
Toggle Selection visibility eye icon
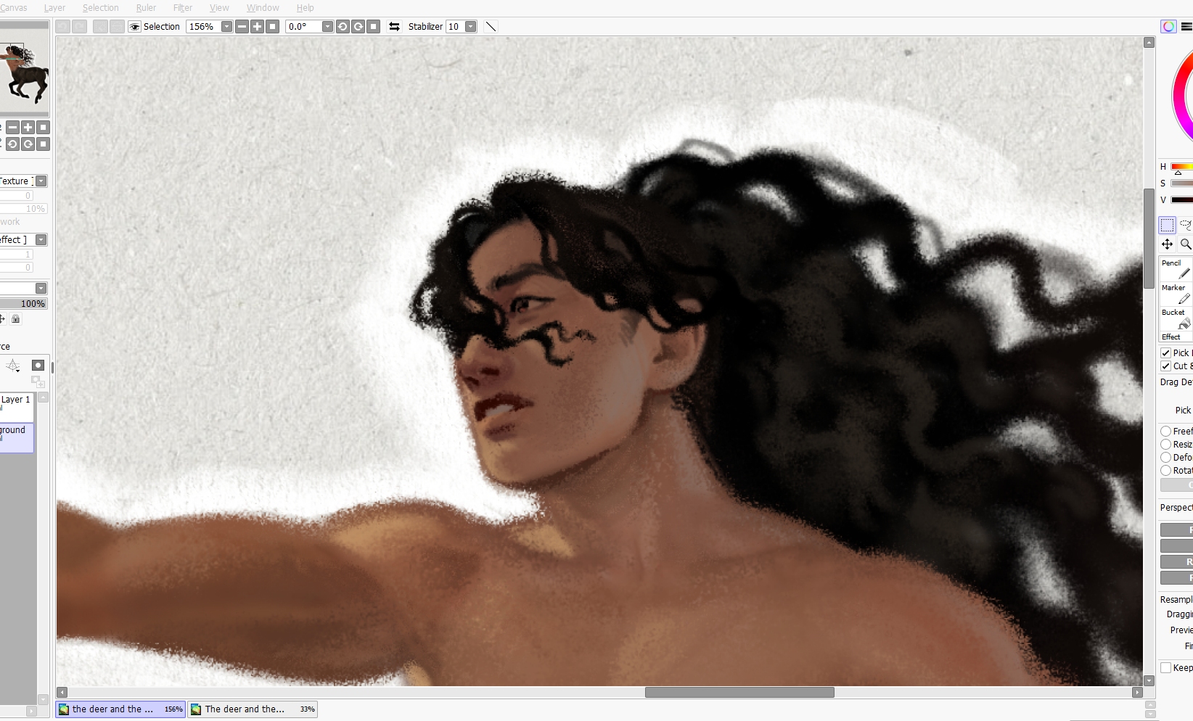coord(134,27)
